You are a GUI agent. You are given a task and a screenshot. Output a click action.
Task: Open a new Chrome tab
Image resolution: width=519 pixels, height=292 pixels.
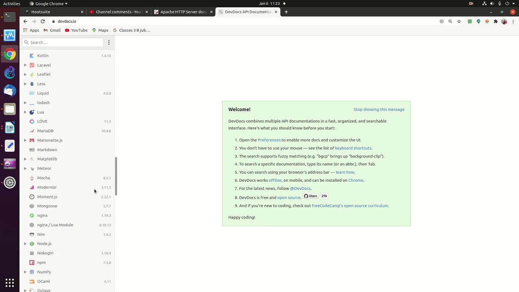pos(286,12)
